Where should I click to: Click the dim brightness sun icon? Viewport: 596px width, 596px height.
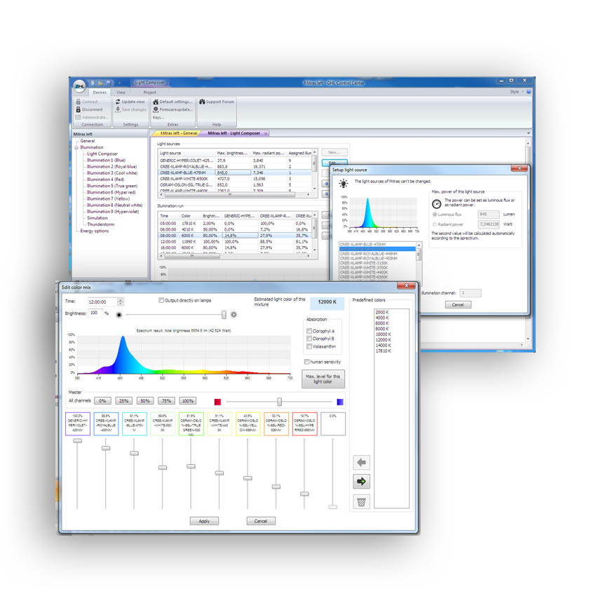tap(119, 315)
